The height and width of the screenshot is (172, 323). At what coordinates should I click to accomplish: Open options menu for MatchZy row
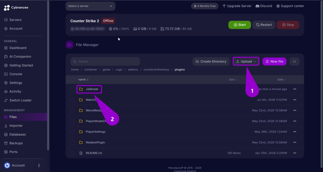(295, 100)
